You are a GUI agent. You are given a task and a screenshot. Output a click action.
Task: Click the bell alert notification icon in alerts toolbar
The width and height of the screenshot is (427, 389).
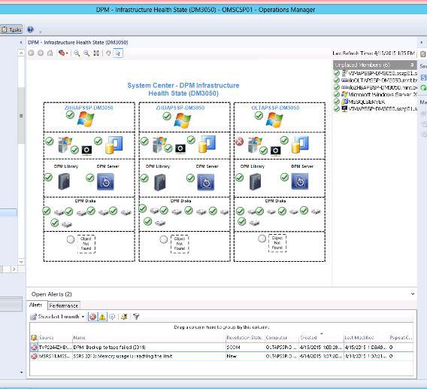coord(124,317)
